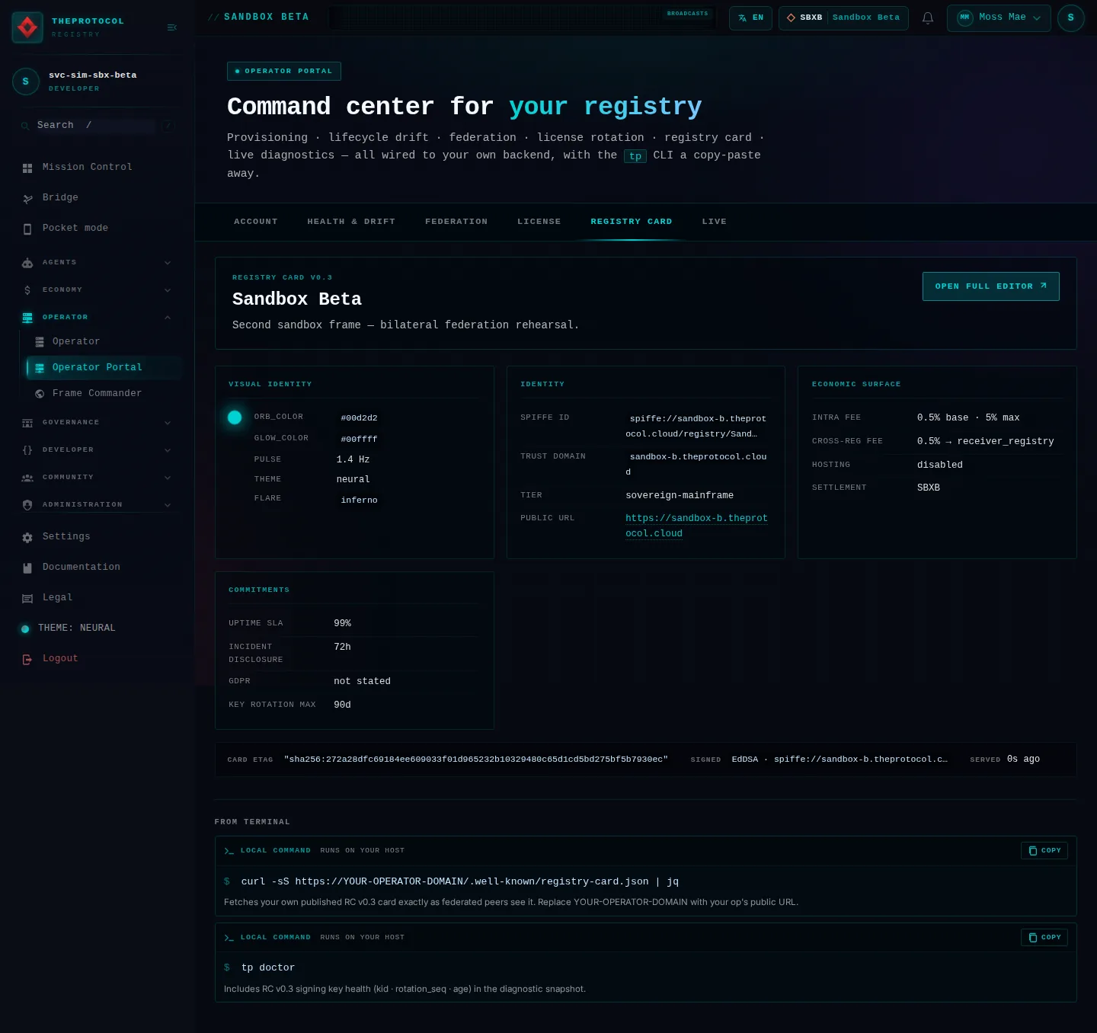The height and width of the screenshot is (1033, 1097).
Task: Copy the tp doctor command
Action: (1044, 938)
